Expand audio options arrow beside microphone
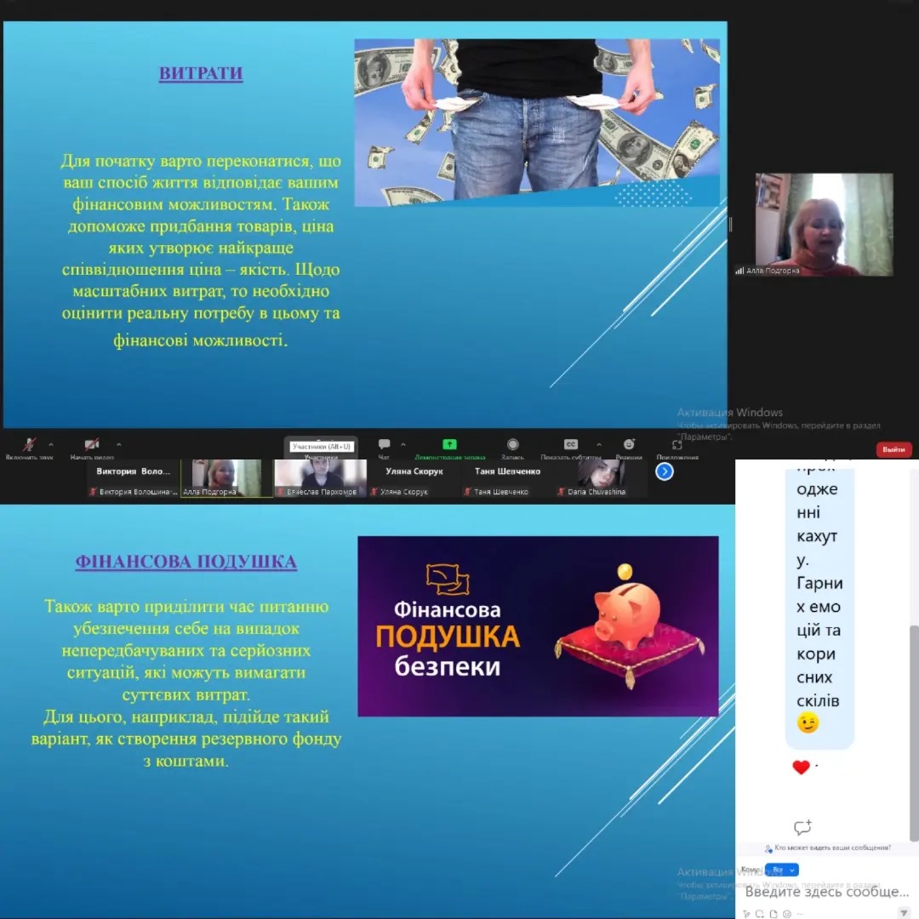The width and height of the screenshot is (919, 919). (51, 444)
